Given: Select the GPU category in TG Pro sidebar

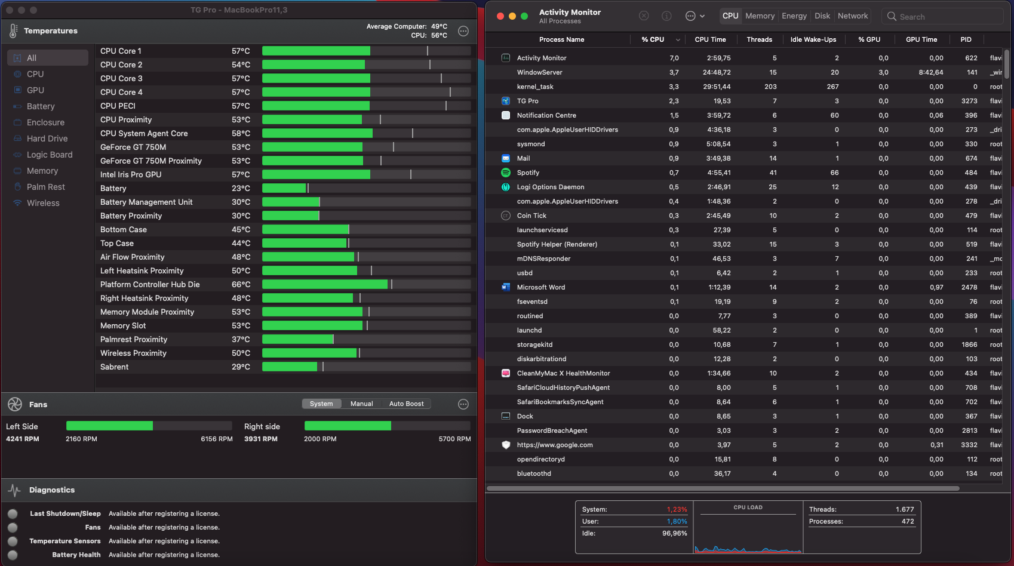Looking at the screenshot, I should [48, 90].
